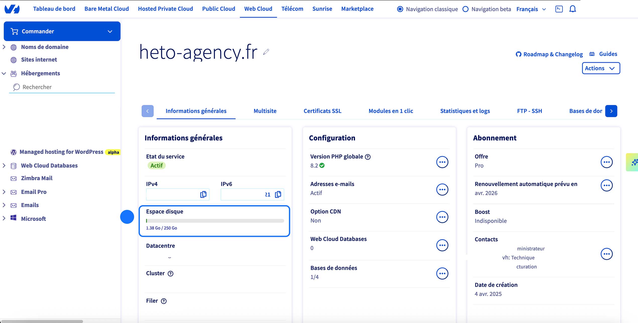This screenshot has width=638, height=323.
Task: Open Roadmap & Changelog link
Action: tap(549, 54)
